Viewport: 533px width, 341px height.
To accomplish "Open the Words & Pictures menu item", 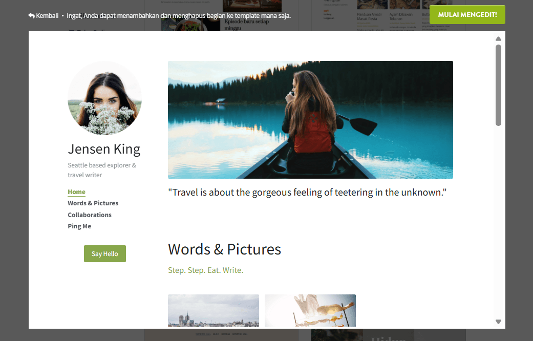I will point(93,203).
